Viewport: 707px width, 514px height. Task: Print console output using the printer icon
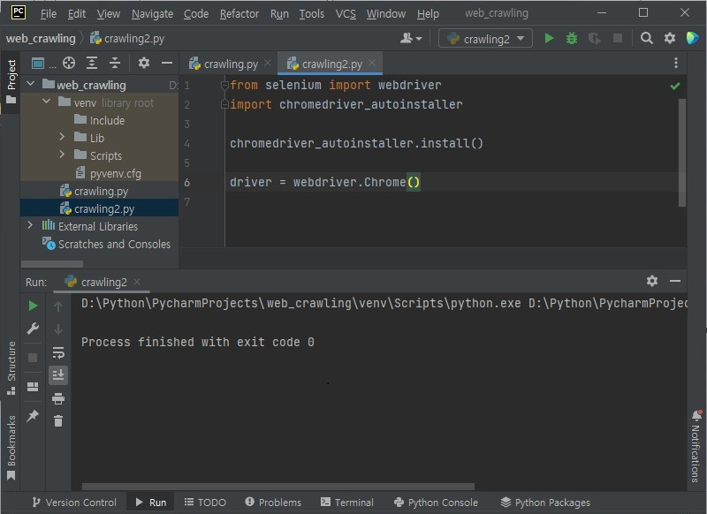58,398
